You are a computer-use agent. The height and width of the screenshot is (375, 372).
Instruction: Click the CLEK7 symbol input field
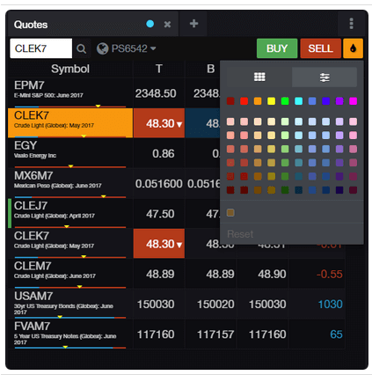point(40,48)
